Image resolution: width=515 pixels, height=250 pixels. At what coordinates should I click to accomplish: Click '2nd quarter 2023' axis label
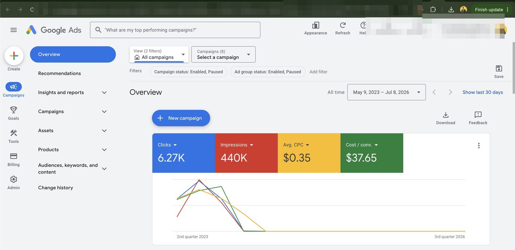(x=192, y=237)
